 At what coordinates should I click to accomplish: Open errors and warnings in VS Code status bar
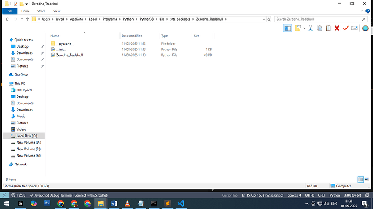18,195
